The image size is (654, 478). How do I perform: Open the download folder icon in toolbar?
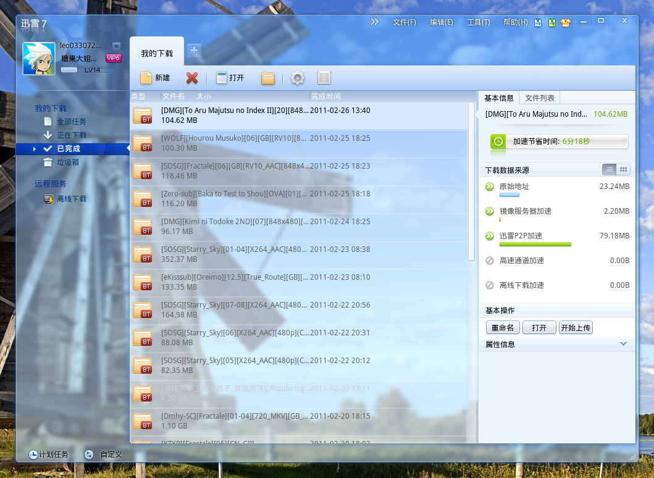(x=267, y=78)
